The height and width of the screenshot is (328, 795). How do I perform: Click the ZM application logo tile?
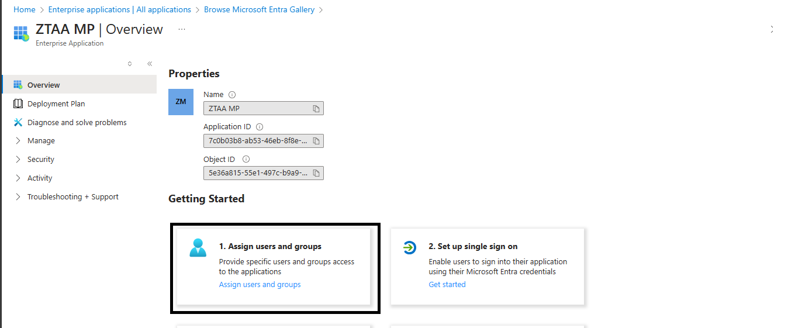click(181, 102)
